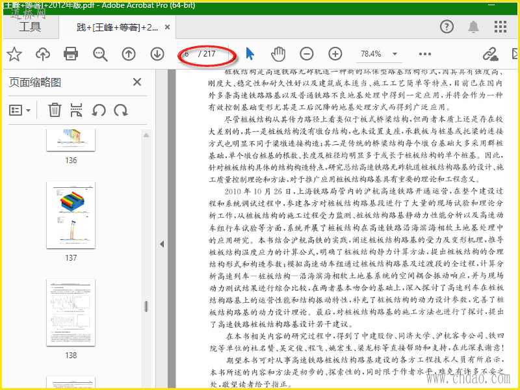Open the Help question mark icon
The width and height of the screenshot is (520, 390).
click(x=447, y=27)
